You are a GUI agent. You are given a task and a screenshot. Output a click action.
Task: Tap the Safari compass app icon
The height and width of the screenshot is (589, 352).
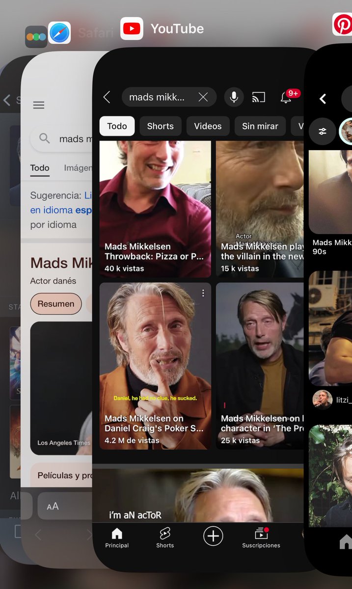click(x=59, y=33)
